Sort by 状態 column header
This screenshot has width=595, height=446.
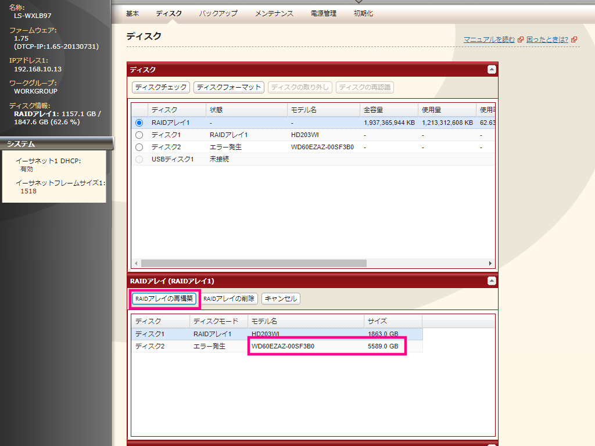(216, 110)
